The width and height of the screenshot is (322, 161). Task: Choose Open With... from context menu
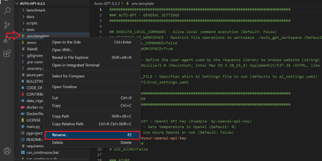tap(92, 50)
